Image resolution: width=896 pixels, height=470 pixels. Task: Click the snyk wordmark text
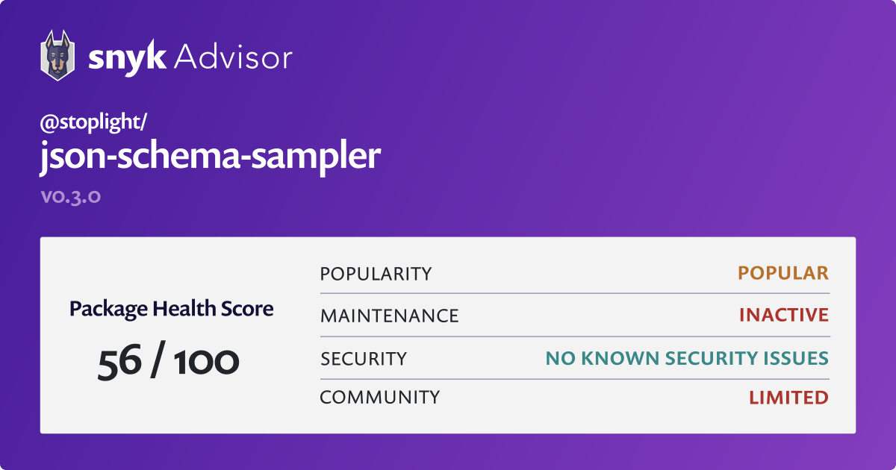(127, 57)
